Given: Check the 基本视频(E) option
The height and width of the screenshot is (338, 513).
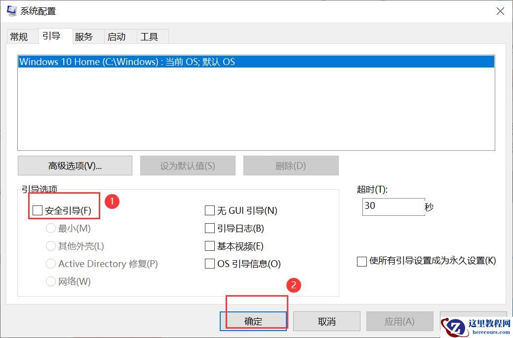Looking at the screenshot, I should (209, 246).
